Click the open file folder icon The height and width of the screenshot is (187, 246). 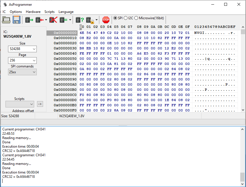point(6,20)
